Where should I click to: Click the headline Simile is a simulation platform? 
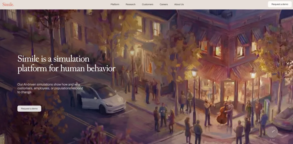(66, 64)
